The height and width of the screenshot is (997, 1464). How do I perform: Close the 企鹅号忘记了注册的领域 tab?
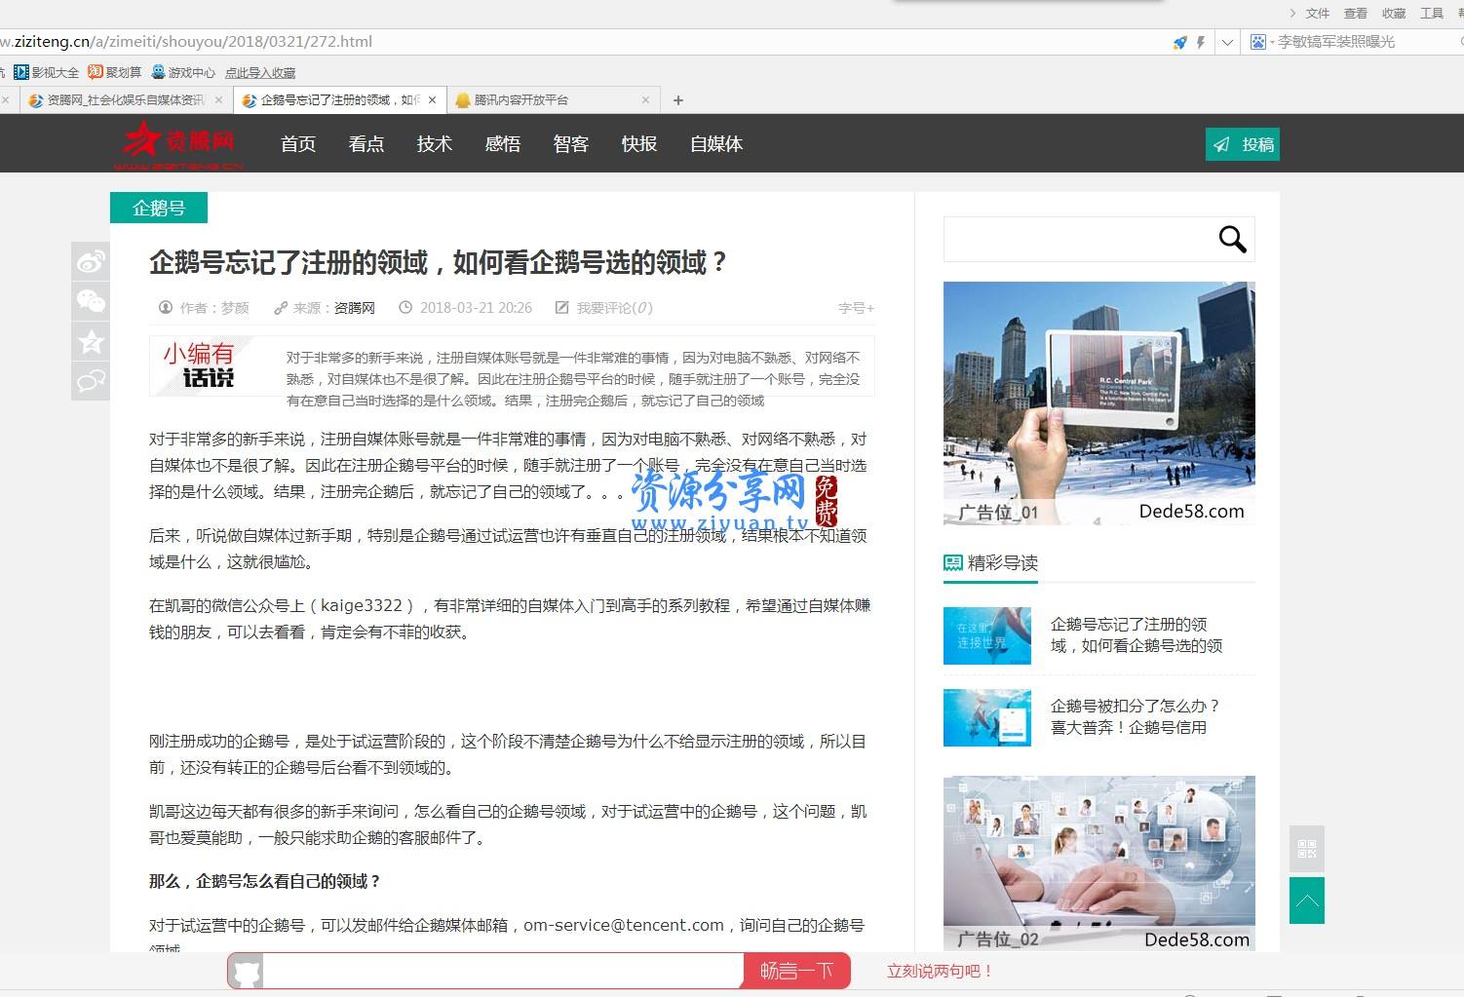tap(432, 99)
